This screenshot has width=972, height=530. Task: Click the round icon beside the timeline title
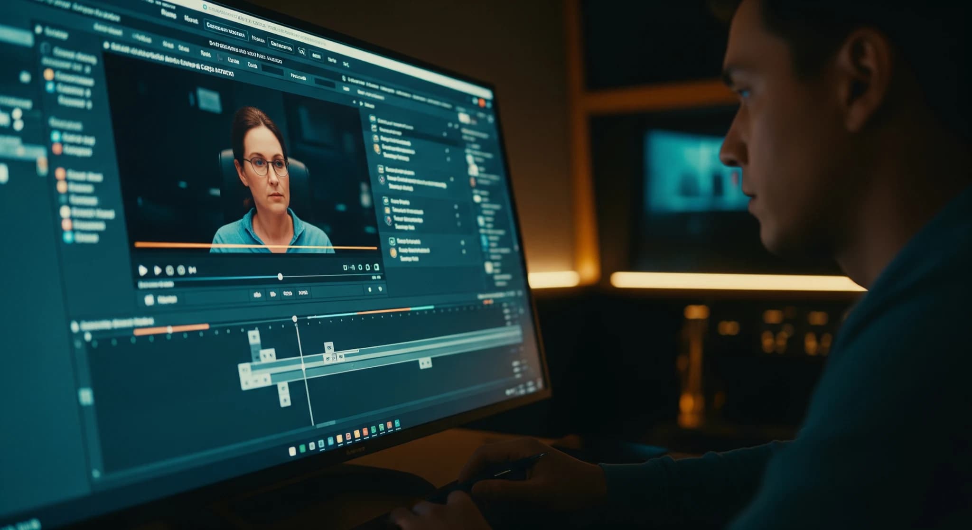[75, 326]
